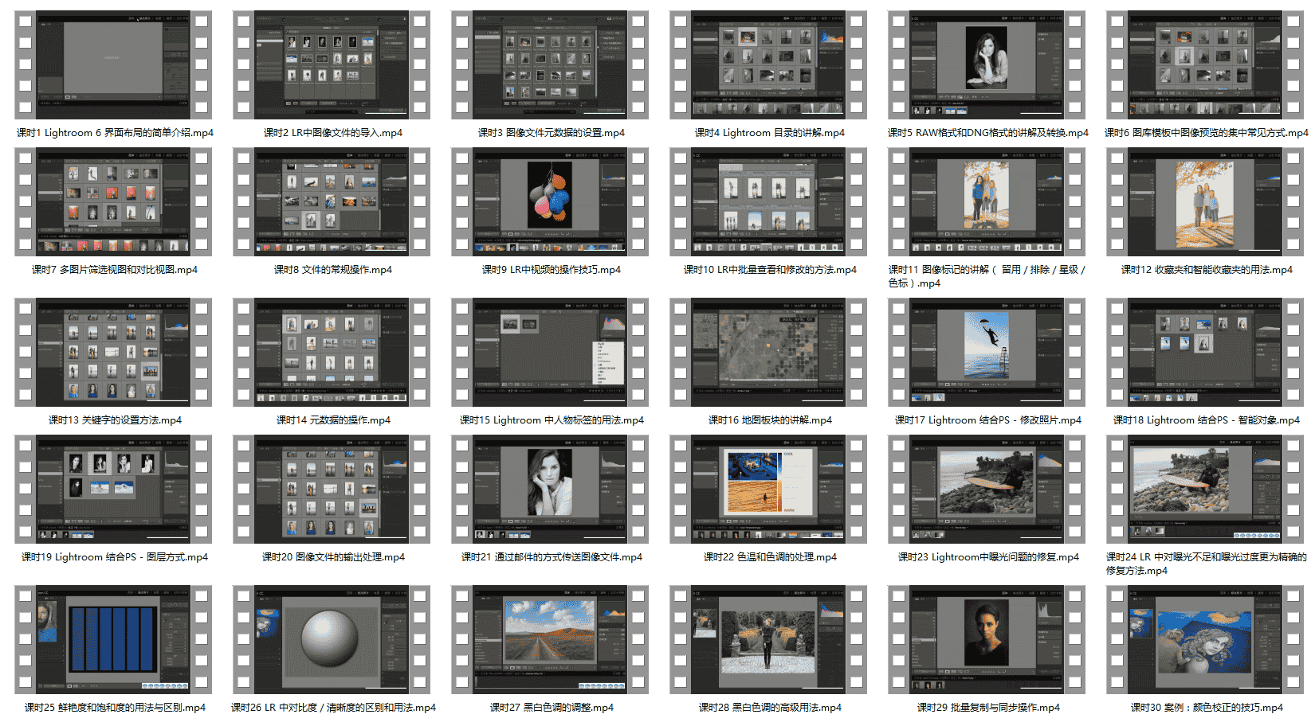Select thumbnail of 课时3 图像文件元数据的设置.mp4
The height and width of the screenshot is (722, 1315).
pos(550,64)
